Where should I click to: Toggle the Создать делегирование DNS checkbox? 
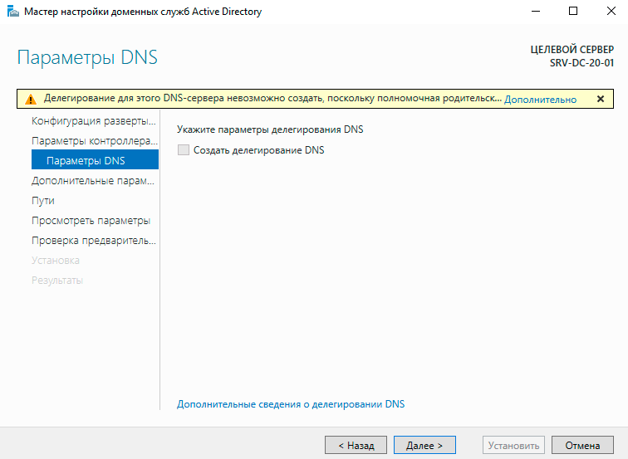pyautogui.click(x=184, y=150)
